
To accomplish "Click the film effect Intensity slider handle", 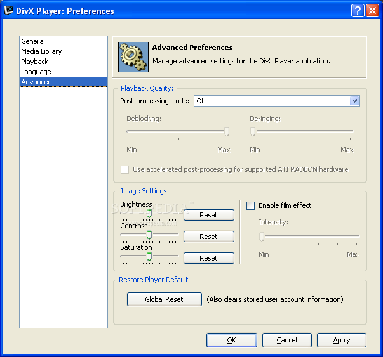I will pos(262,237).
